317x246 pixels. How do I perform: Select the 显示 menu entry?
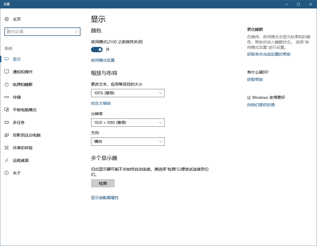(x=17, y=59)
